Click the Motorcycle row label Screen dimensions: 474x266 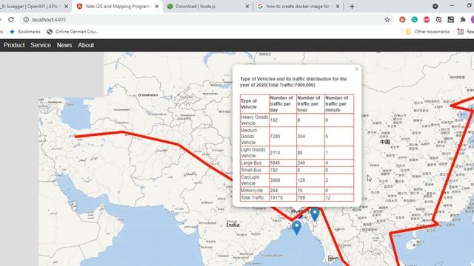(255, 191)
